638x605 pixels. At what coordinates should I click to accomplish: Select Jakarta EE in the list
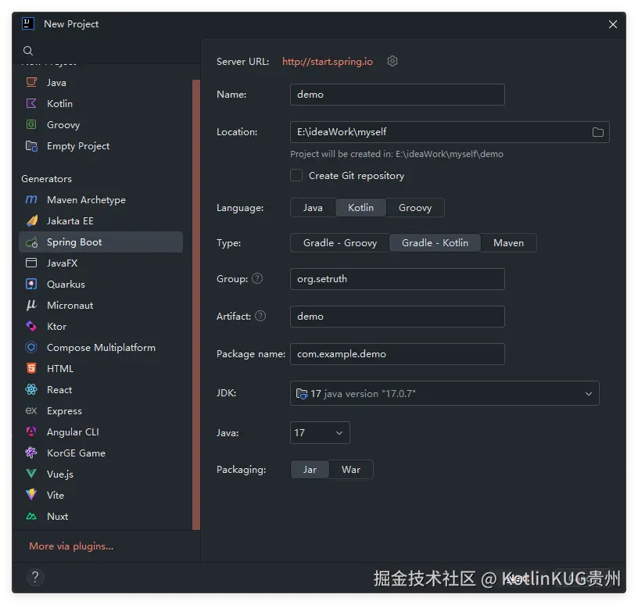point(101,220)
